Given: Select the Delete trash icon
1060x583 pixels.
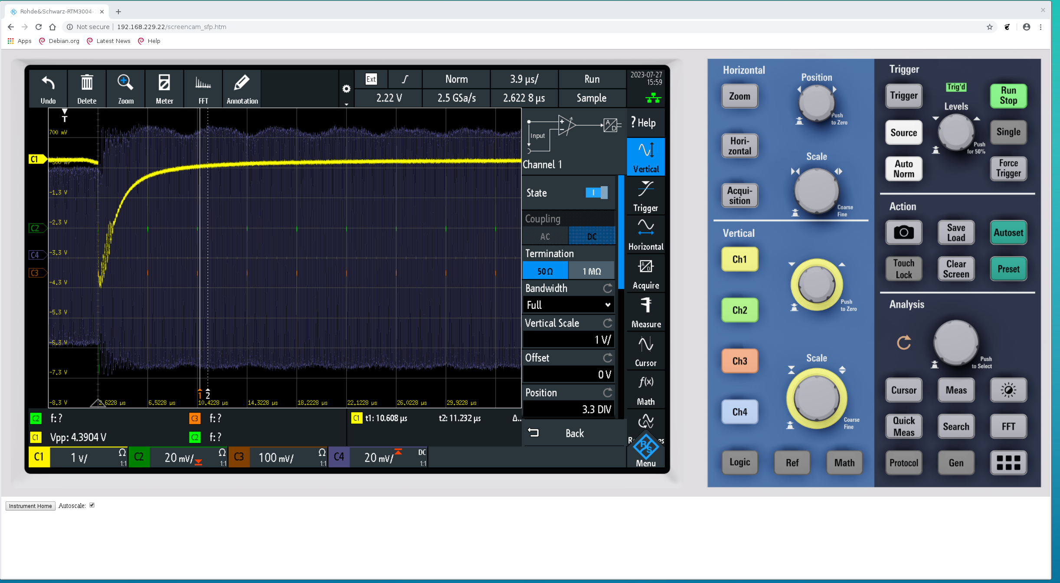Looking at the screenshot, I should coord(87,88).
